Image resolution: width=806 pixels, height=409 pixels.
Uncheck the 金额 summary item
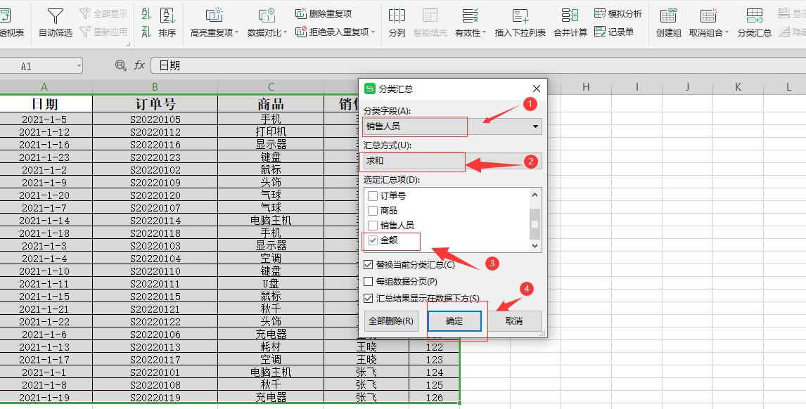click(x=372, y=241)
